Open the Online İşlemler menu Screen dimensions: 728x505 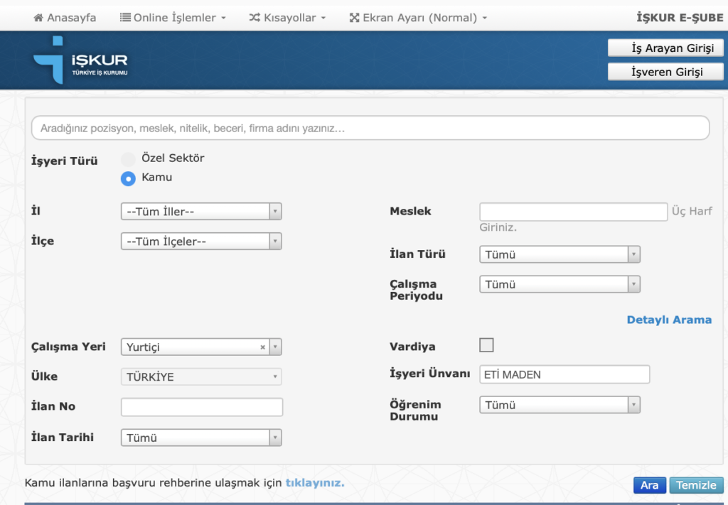[x=174, y=18]
